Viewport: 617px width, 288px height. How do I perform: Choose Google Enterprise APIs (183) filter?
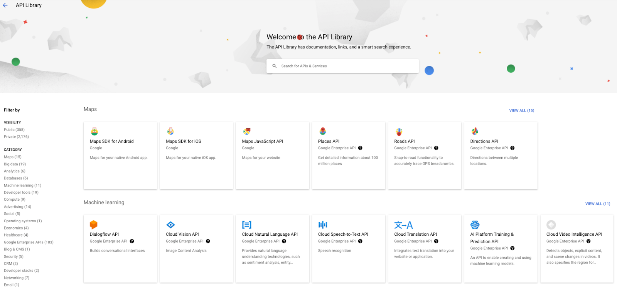(29, 242)
